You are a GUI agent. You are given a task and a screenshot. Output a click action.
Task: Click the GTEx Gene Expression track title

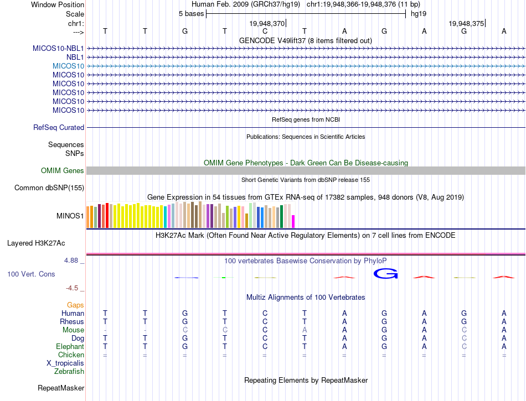pyautogui.click(x=305, y=197)
